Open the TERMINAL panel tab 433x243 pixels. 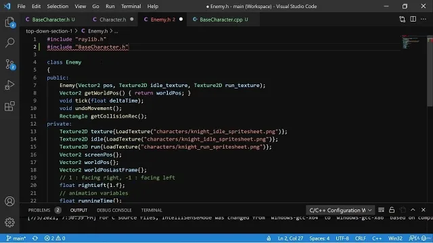pyautogui.click(x=152, y=210)
